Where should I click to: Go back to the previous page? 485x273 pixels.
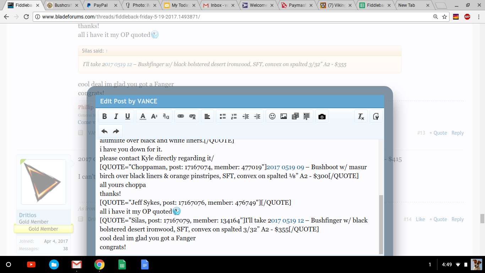tap(6, 17)
